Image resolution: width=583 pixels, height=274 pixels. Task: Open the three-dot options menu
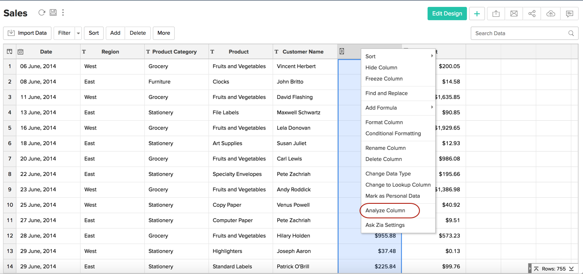[x=63, y=13]
